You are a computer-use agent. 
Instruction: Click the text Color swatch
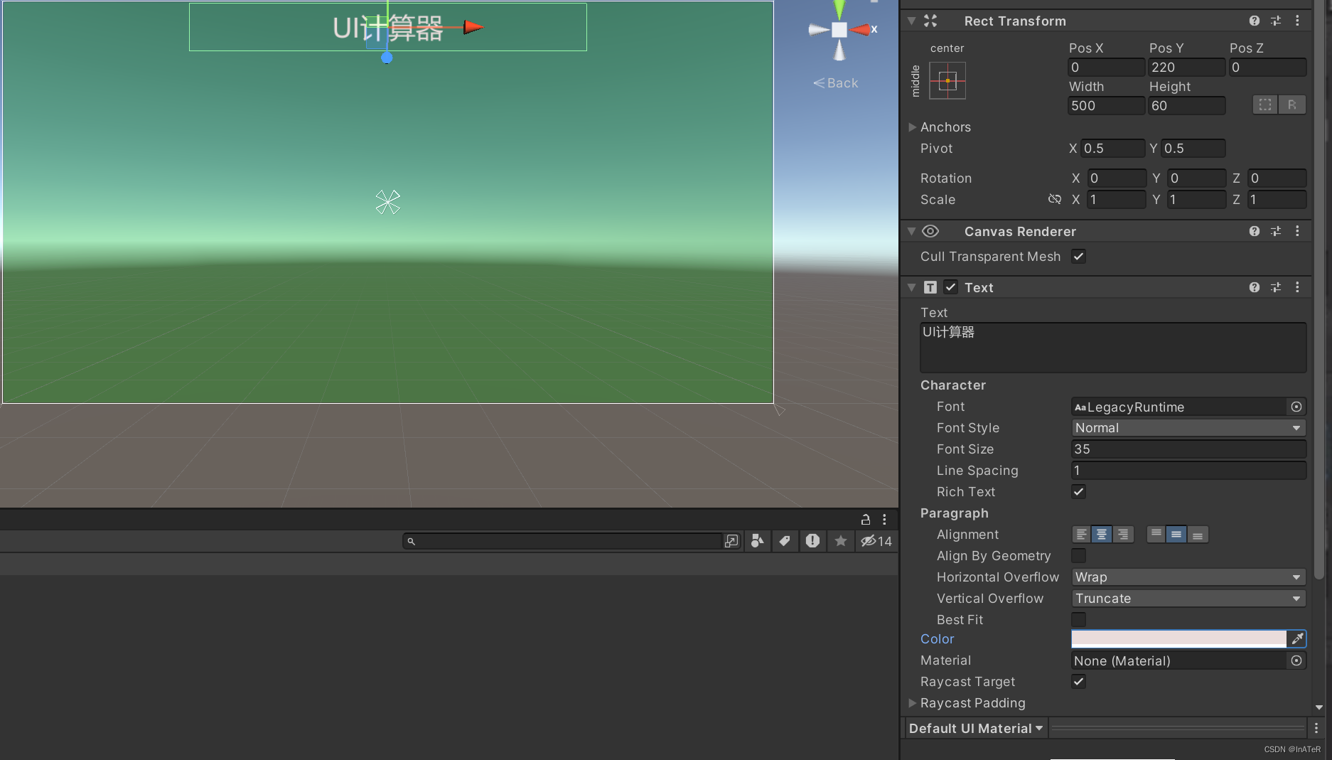(x=1176, y=638)
